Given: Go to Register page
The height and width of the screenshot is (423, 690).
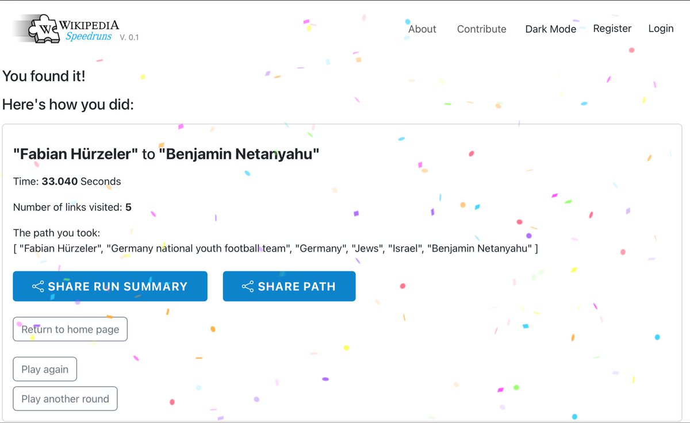Looking at the screenshot, I should coord(612,28).
